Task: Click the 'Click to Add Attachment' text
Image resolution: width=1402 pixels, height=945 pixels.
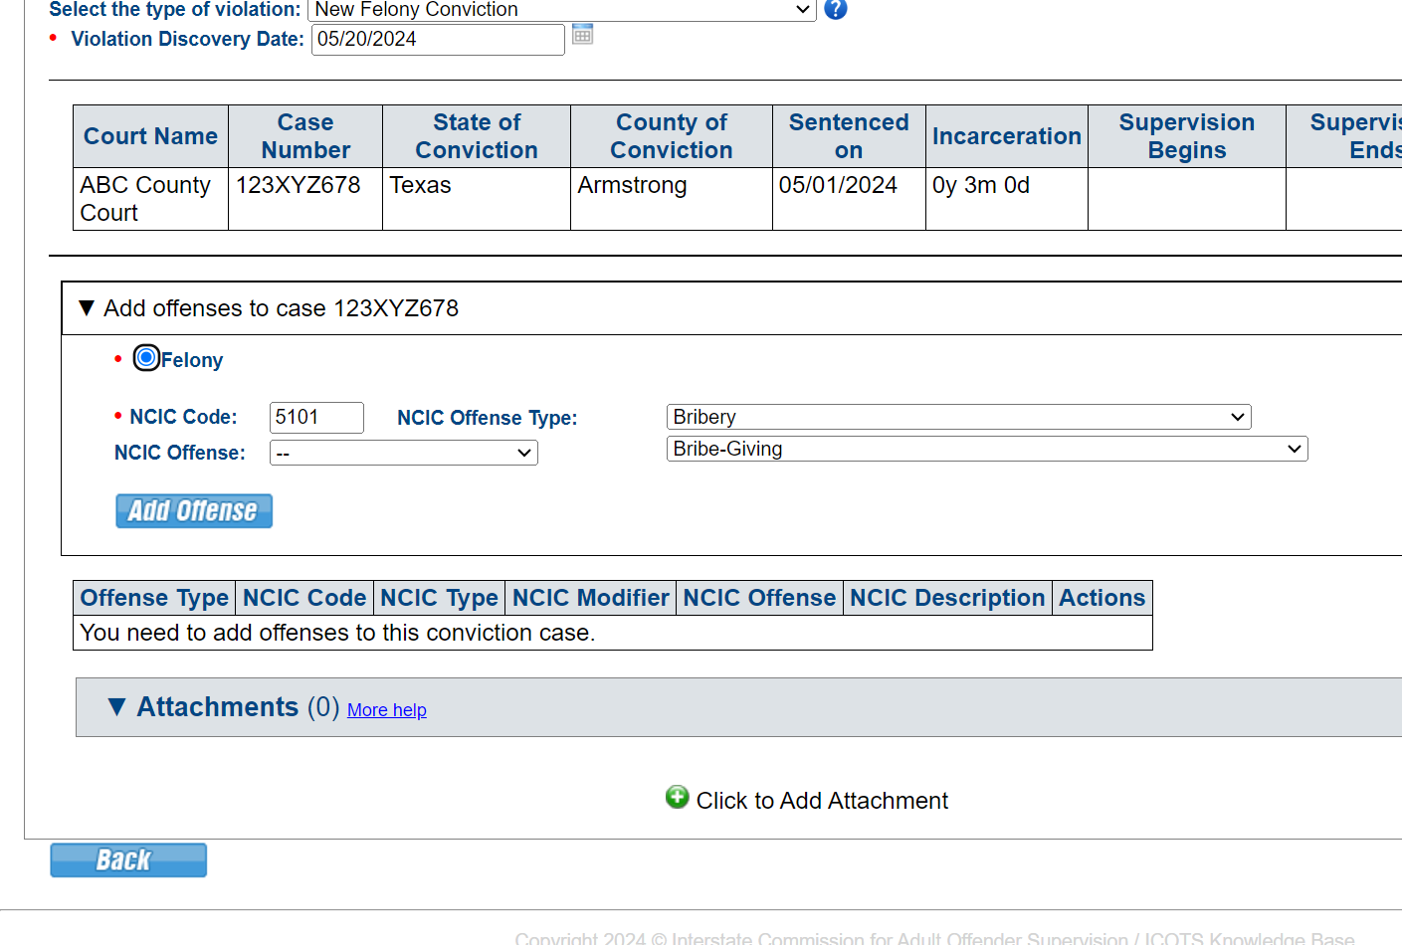Action: click(x=822, y=801)
